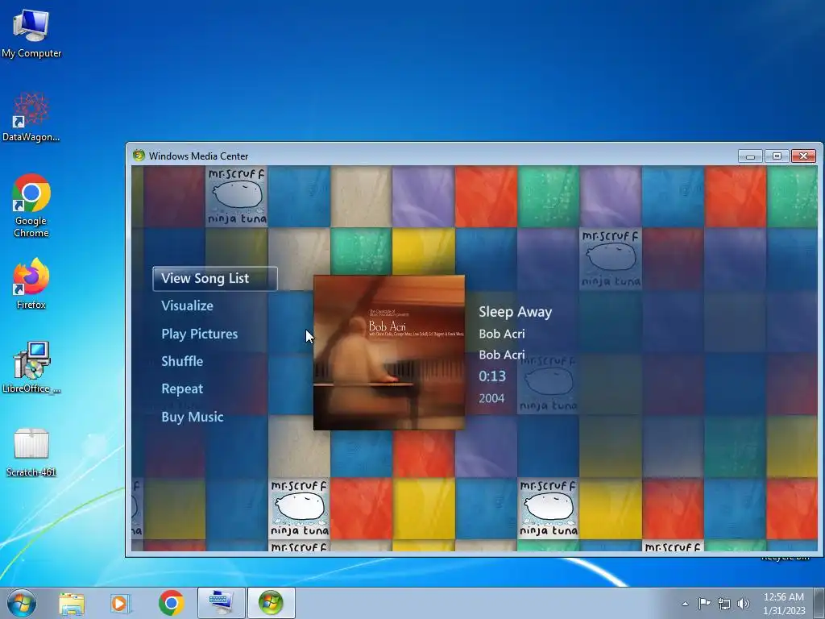Click the Windows Media Center title icon
Image resolution: width=825 pixels, height=619 pixels.
[139, 156]
